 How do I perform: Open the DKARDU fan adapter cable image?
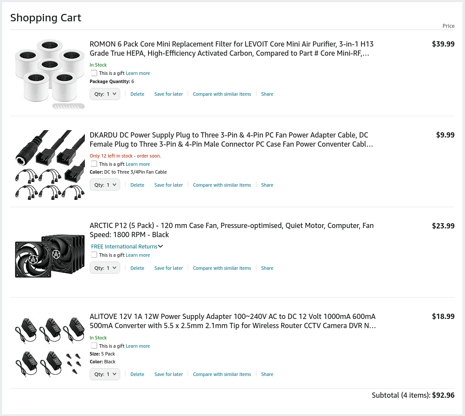coord(50,165)
